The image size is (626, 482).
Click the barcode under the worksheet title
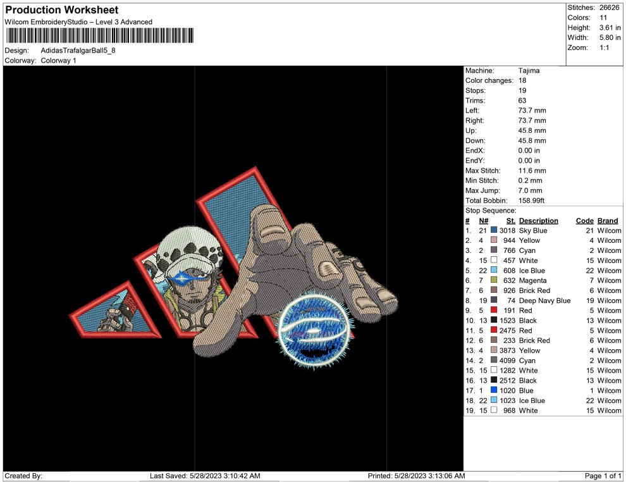coord(100,35)
